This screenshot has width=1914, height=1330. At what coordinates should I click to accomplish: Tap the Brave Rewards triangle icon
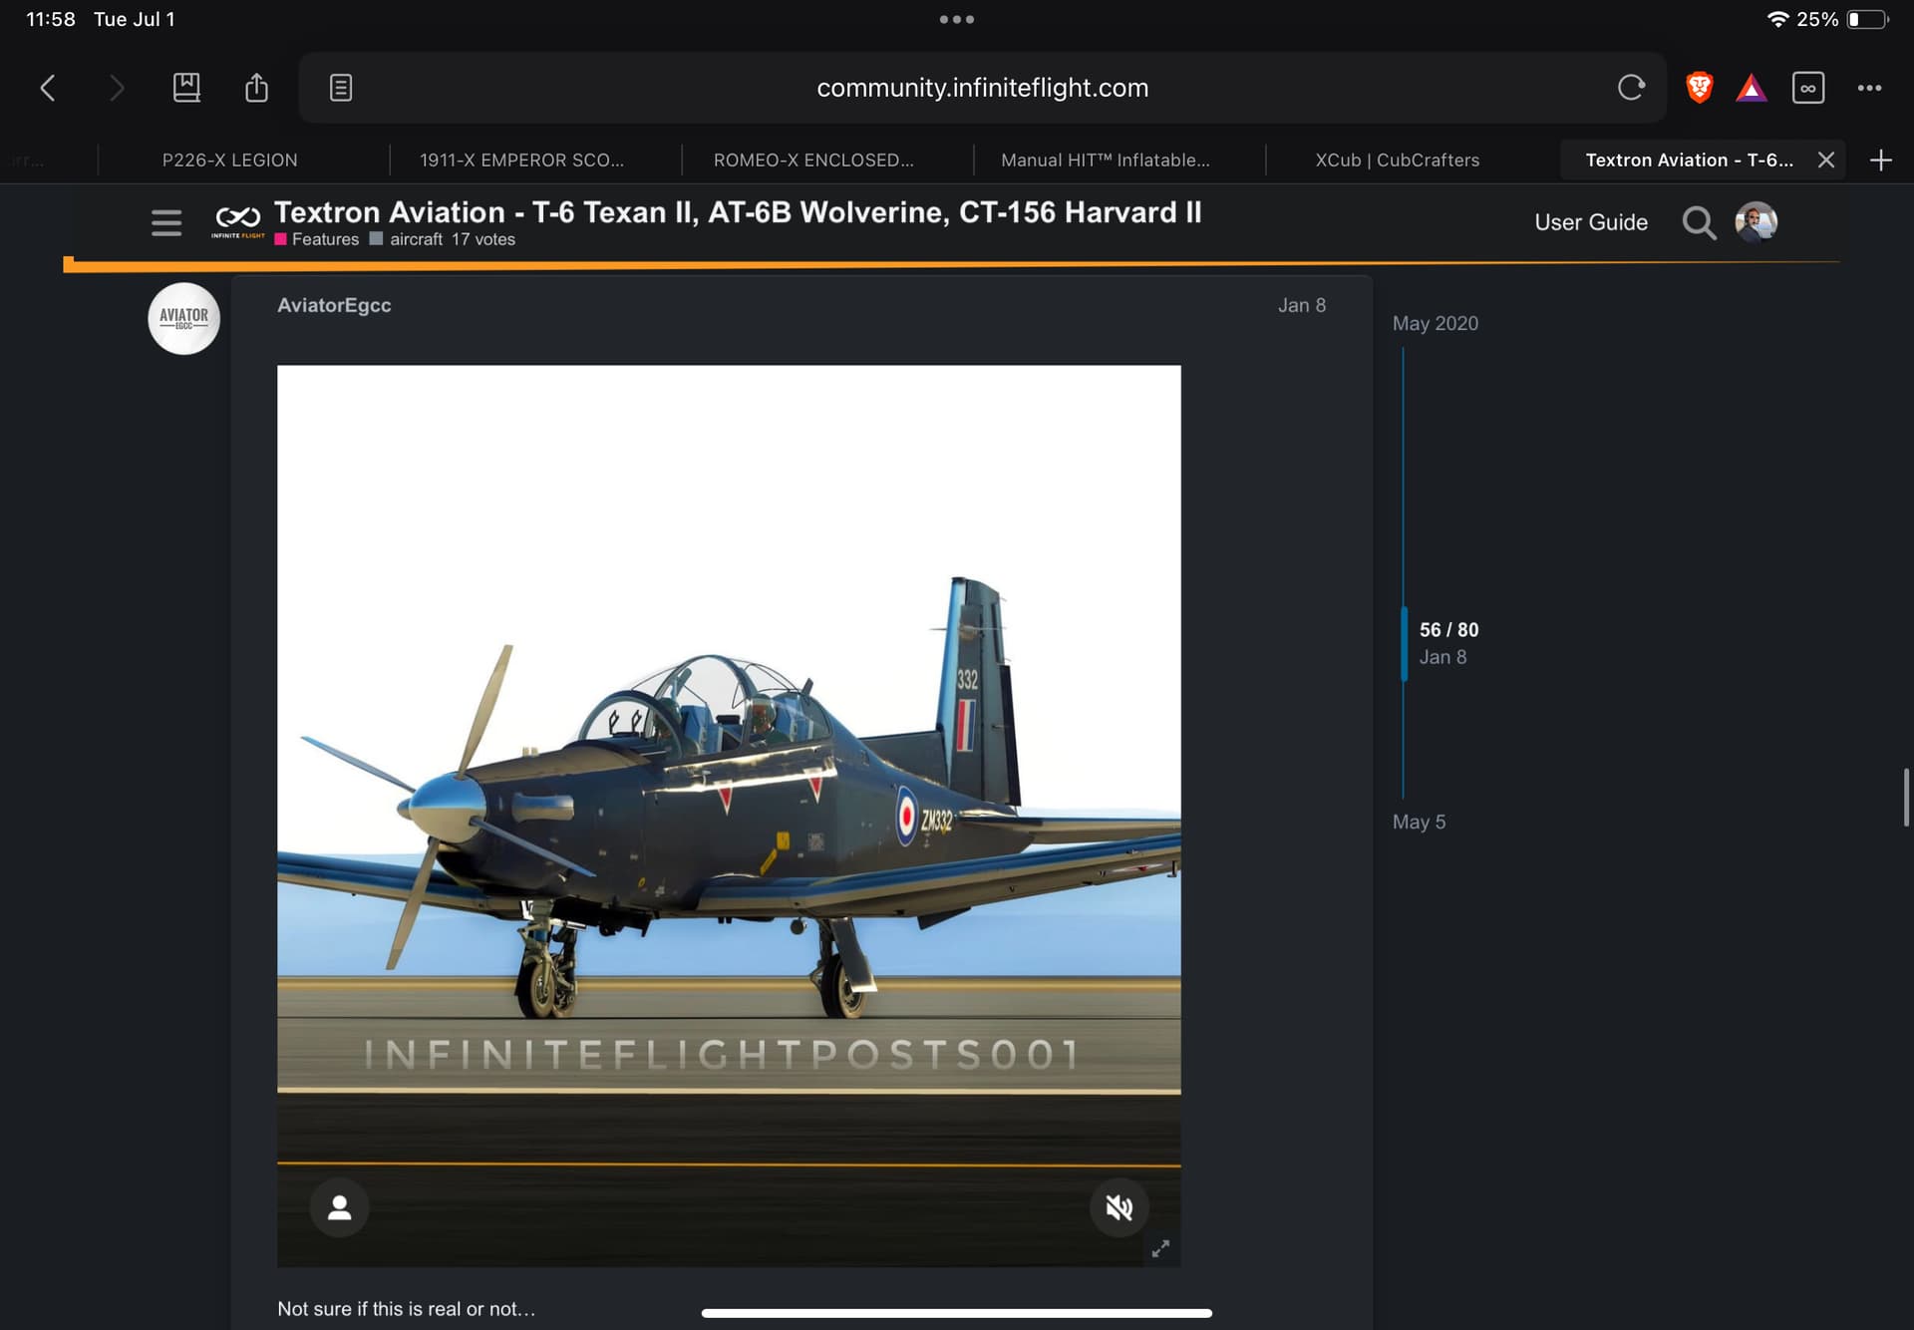tap(1752, 88)
